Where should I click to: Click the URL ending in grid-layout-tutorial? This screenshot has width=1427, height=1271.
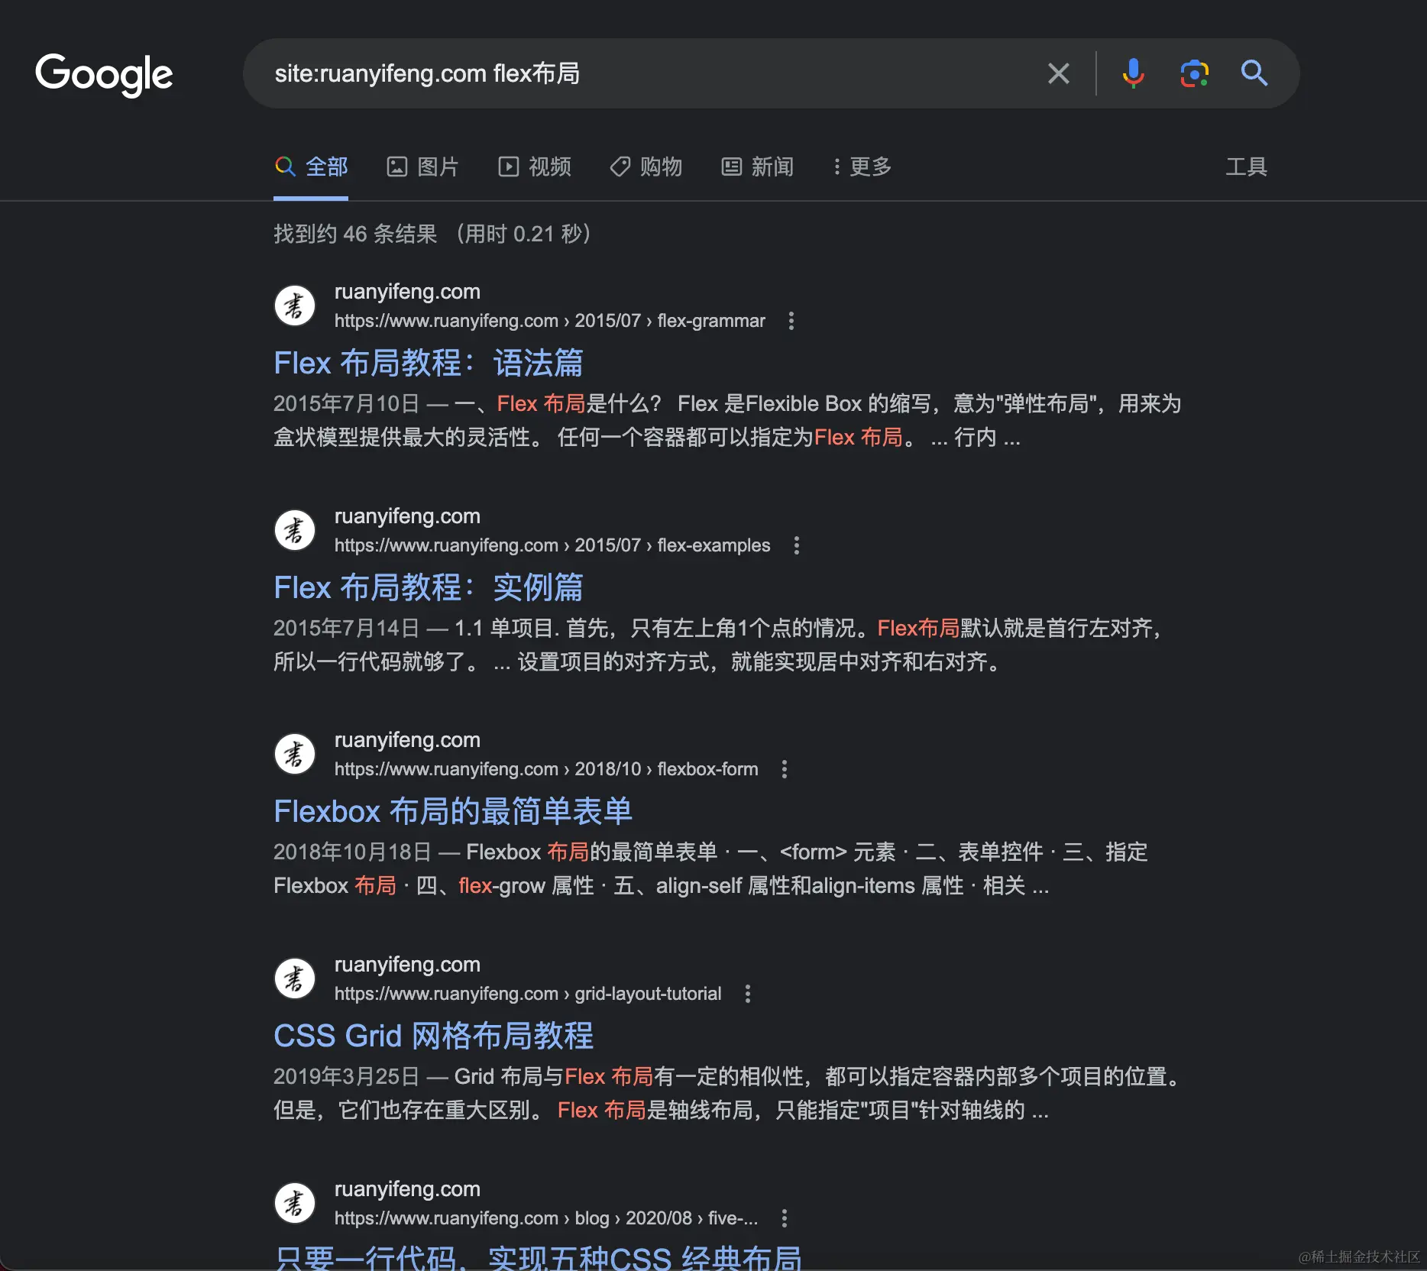click(528, 994)
